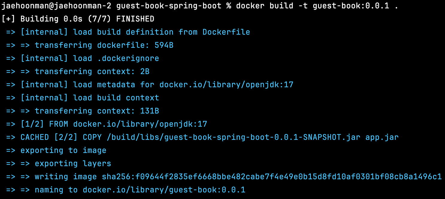This screenshot has width=445, height=199.
Task: Click the 'load .dockerignore' line
Action: [82, 58]
